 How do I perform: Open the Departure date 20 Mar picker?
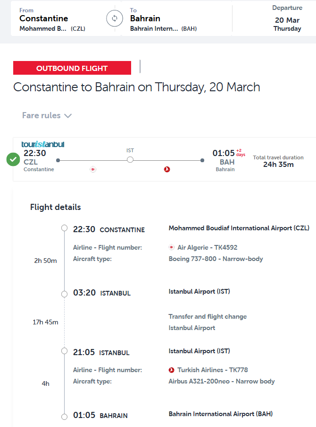pyautogui.click(x=287, y=19)
